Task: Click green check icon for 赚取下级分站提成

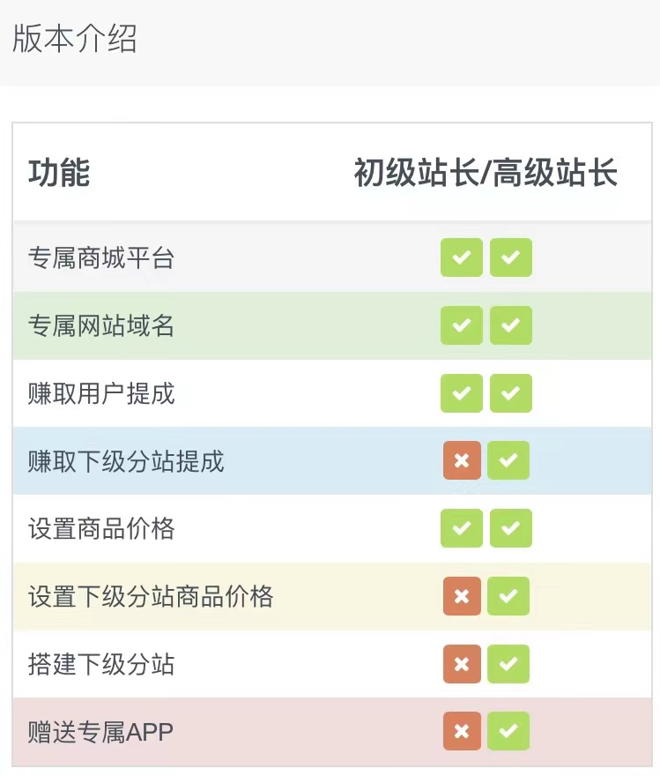Action: tap(508, 460)
